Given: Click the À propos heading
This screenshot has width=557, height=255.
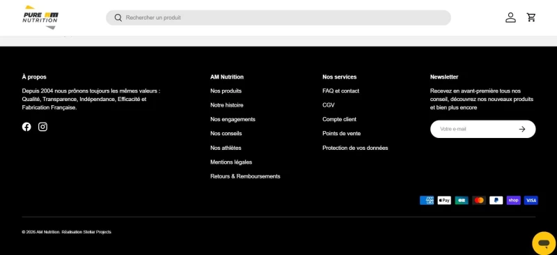Looking at the screenshot, I should 34,77.
